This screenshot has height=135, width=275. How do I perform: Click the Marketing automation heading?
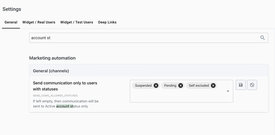tap(52, 58)
